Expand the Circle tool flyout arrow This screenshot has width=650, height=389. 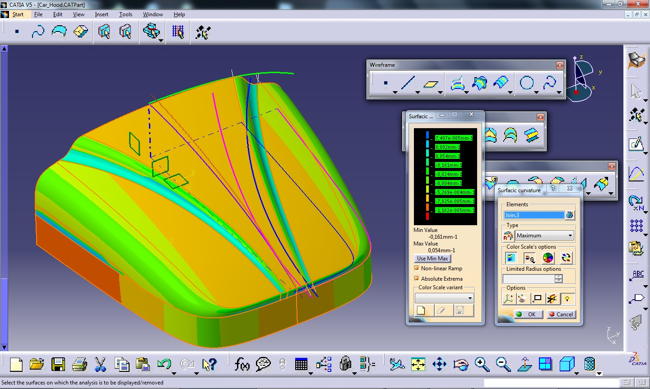coord(536,93)
